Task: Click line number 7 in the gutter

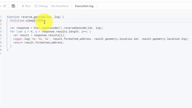Action: (1, 39)
